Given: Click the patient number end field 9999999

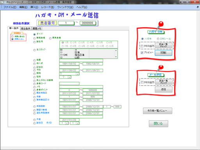Looking at the screenshot, I should coord(87,23).
